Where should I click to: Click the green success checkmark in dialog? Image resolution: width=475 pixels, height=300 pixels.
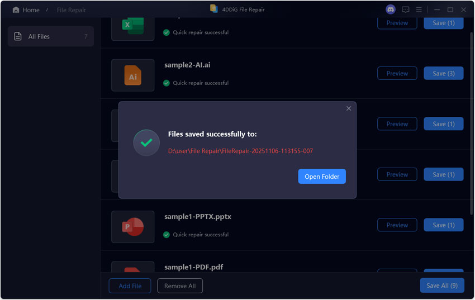146,143
